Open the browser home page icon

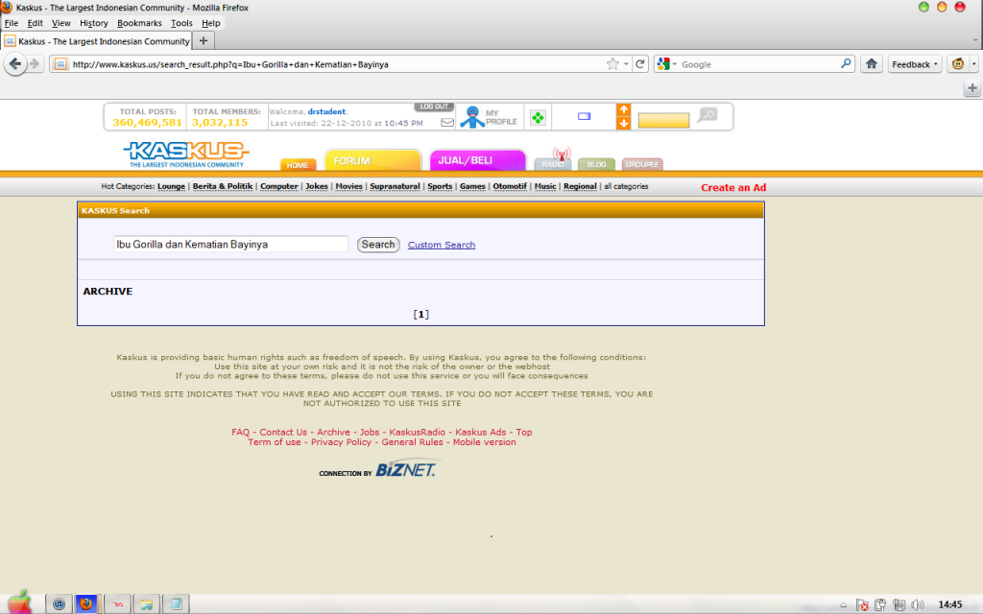point(872,64)
